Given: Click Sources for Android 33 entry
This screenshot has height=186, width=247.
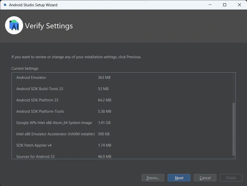Looking at the screenshot, I should 35,156.
